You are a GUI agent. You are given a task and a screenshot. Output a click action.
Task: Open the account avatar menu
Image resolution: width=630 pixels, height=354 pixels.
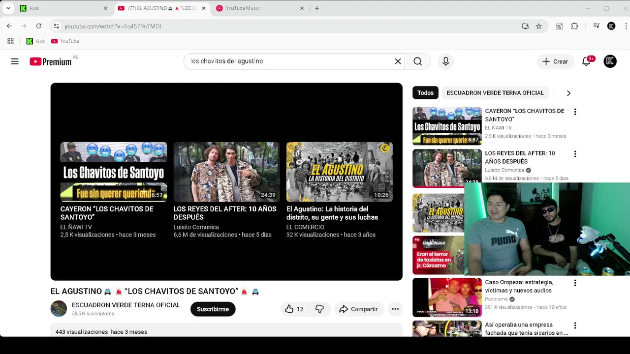coord(610,61)
